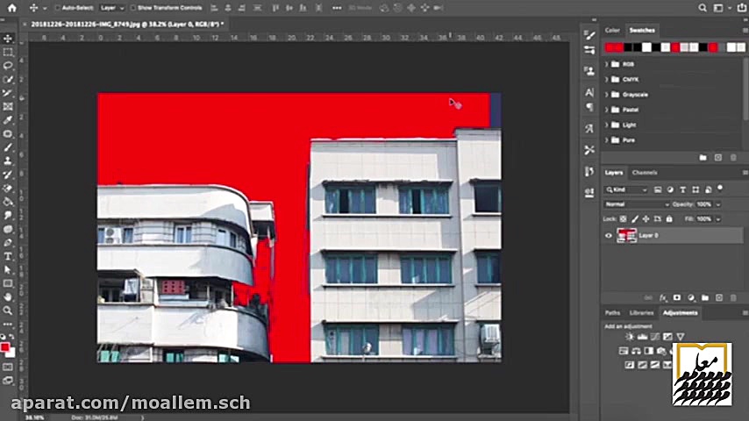Toggle the layer filter on/off switch
The image size is (749, 421).
[720, 189]
